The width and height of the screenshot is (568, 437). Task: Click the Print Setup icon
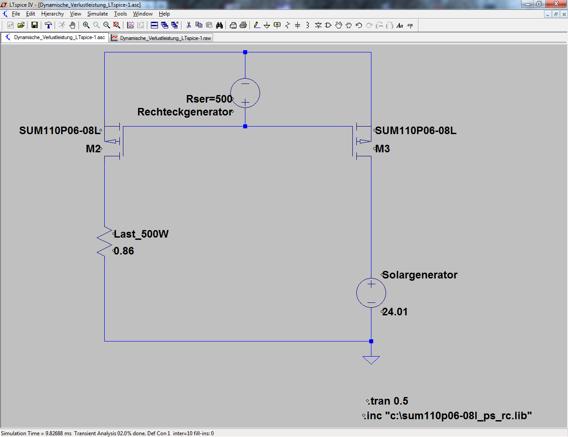[x=233, y=25]
